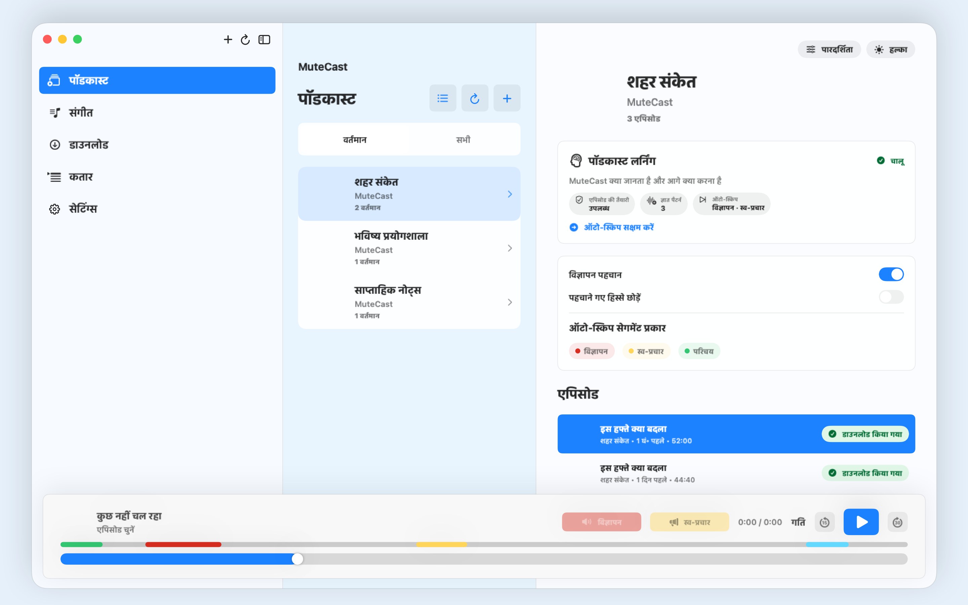Toggle the परिचय segment type chip
Viewport: 968px width, 605px height.
[x=699, y=351]
